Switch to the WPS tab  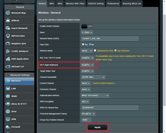click(51, 3)
